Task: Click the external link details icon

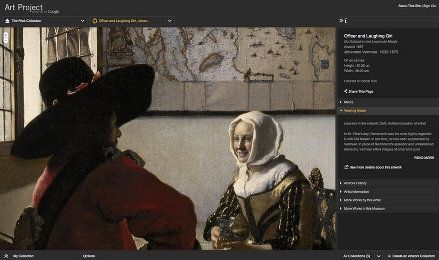Action: click(346, 167)
